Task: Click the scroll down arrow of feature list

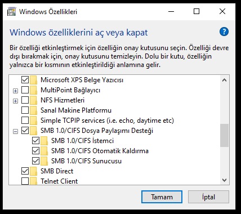Action: (x=224, y=180)
